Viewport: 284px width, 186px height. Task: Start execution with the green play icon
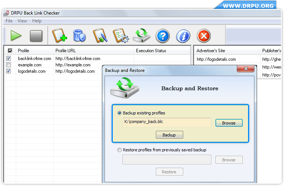point(16,36)
